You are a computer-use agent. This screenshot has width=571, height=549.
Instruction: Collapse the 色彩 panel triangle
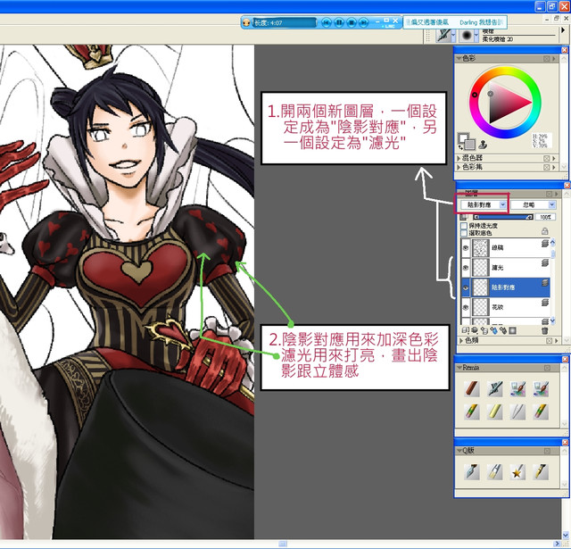click(x=459, y=59)
